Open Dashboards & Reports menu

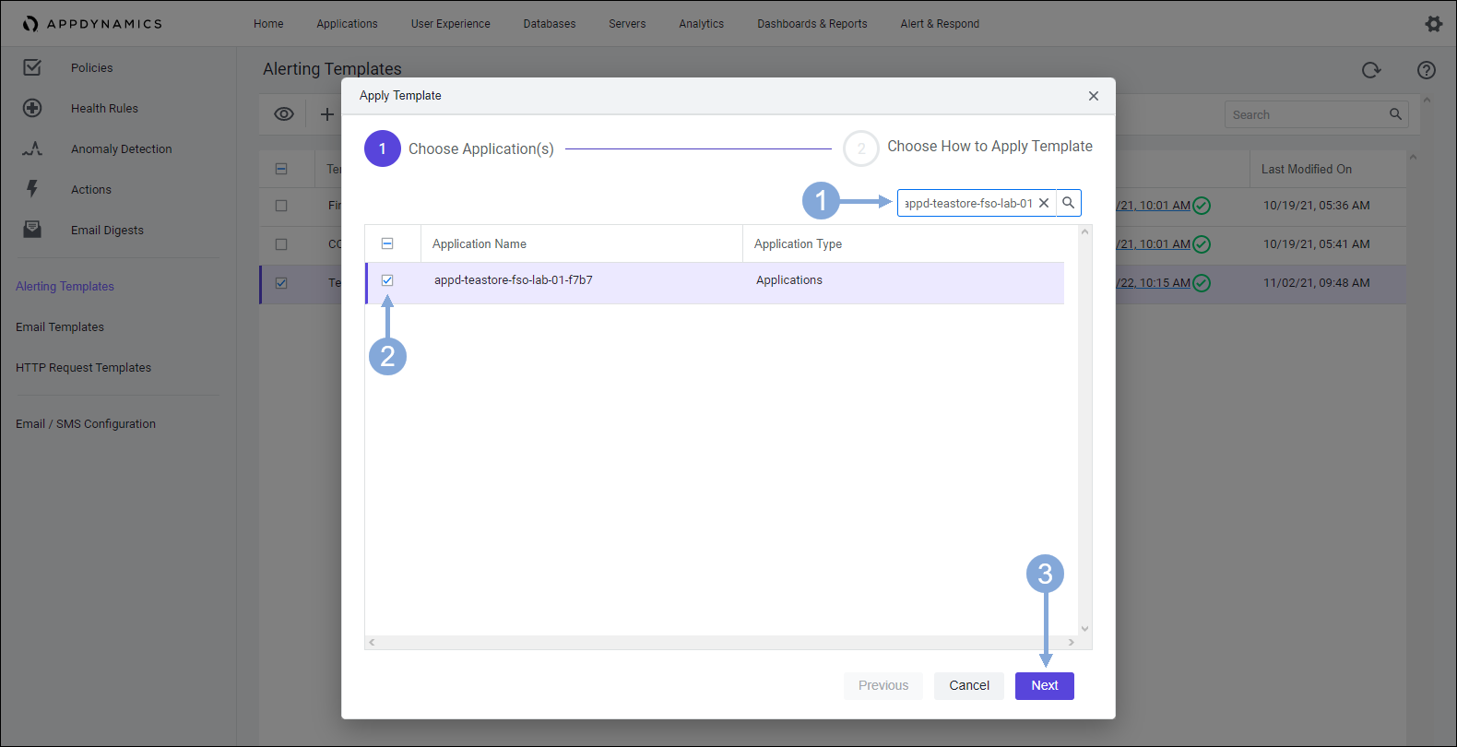tap(812, 24)
